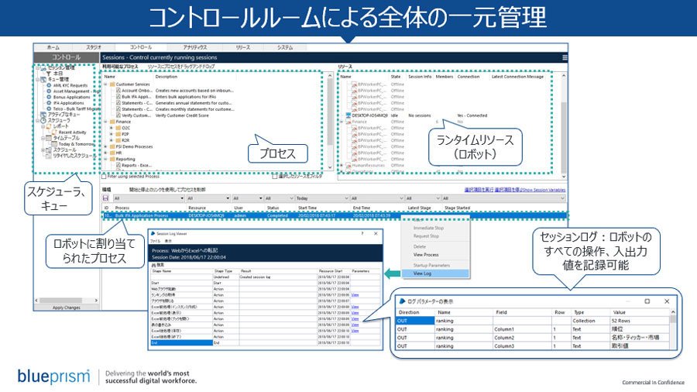
Task: Choose View Process in the context menu
Action: 426,255
